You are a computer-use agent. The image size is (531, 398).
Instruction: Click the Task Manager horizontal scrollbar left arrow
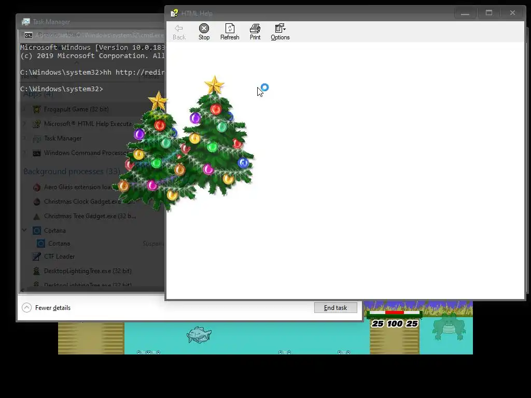tap(22, 290)
